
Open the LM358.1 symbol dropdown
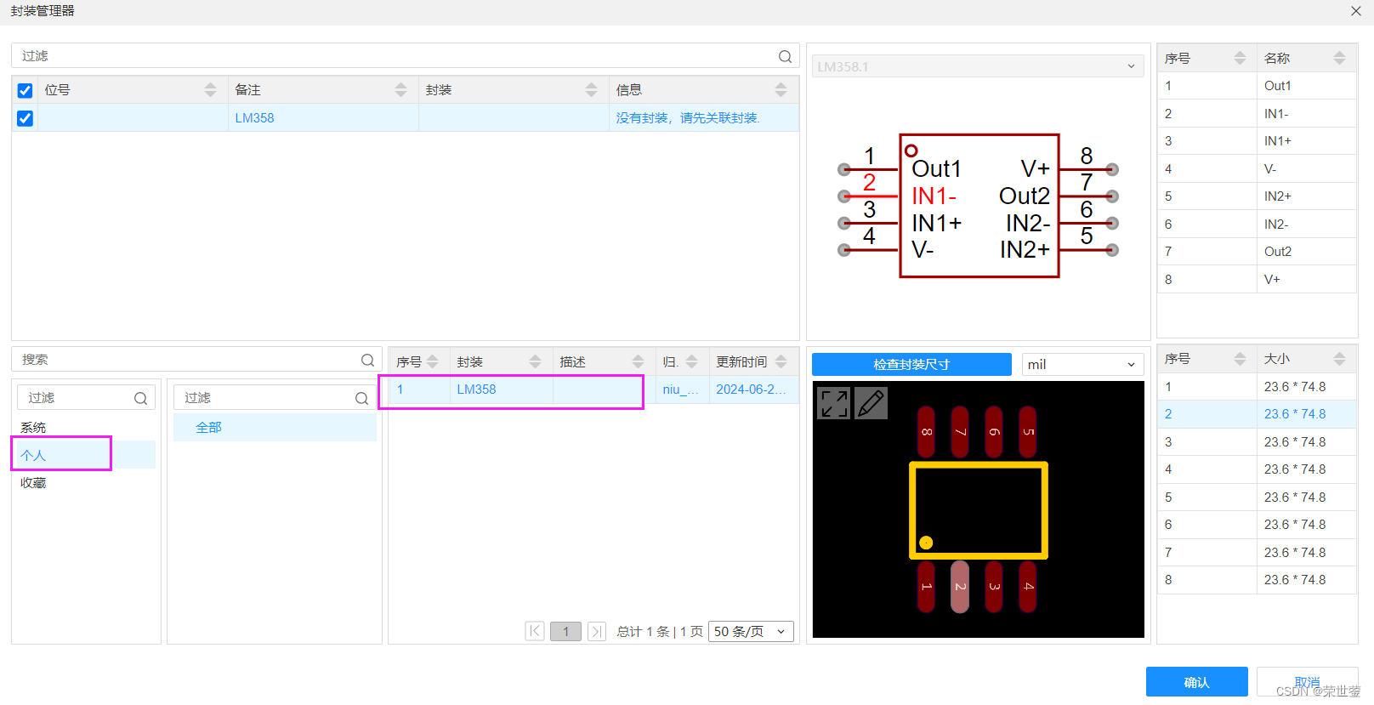tap(978, 66)
